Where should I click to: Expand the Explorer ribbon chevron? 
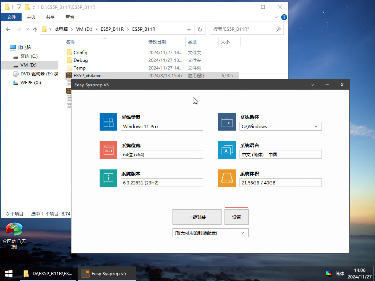coord(276,17)
